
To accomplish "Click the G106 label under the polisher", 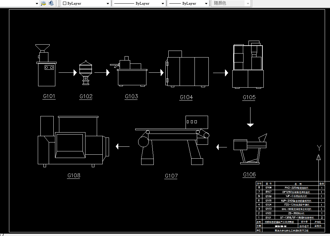I will (x=249, y=175).
